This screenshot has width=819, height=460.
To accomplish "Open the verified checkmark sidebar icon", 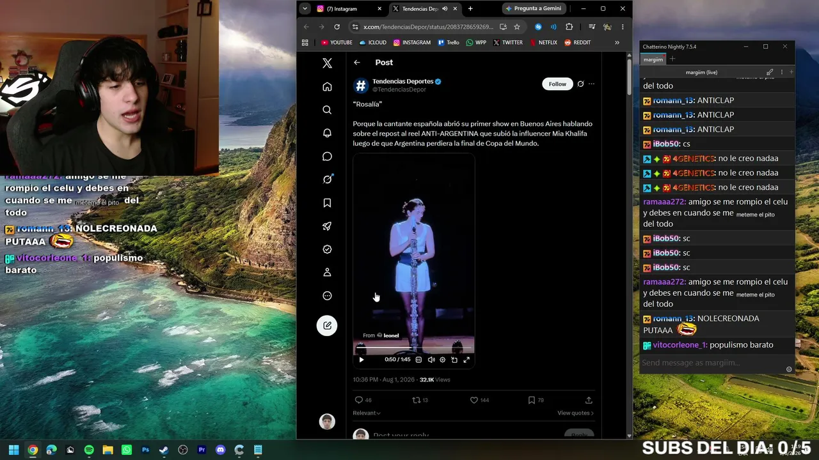I will pos(327,249).
